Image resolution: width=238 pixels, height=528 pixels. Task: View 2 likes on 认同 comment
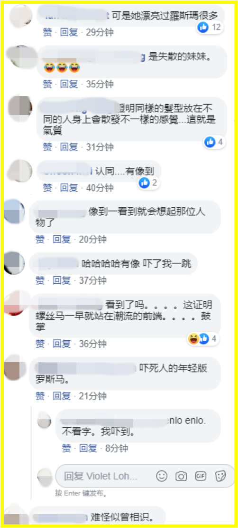pos(148,183)
